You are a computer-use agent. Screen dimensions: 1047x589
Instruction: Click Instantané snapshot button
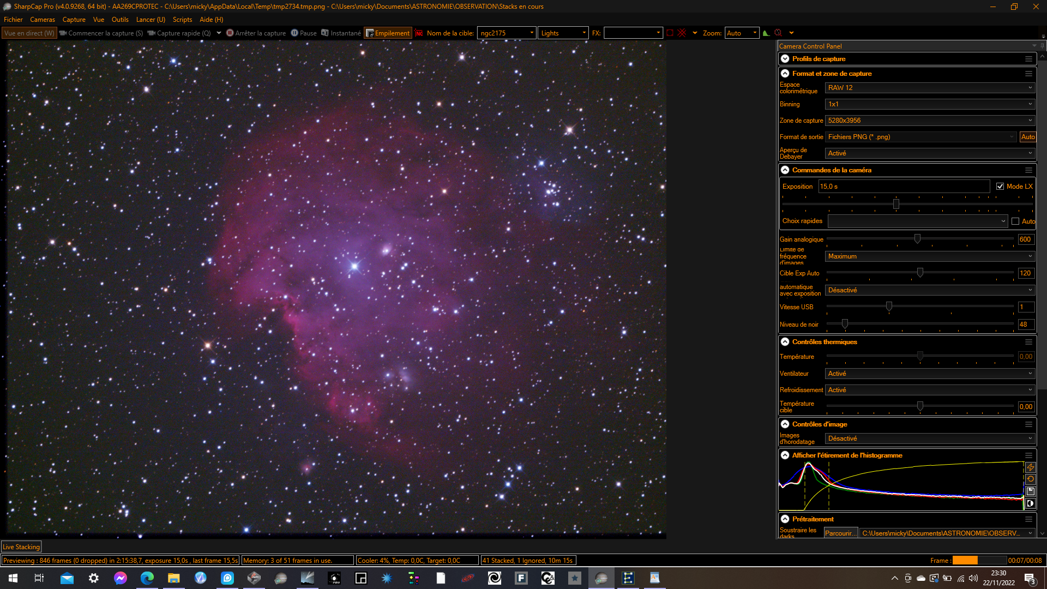click(x=341, y=33)
